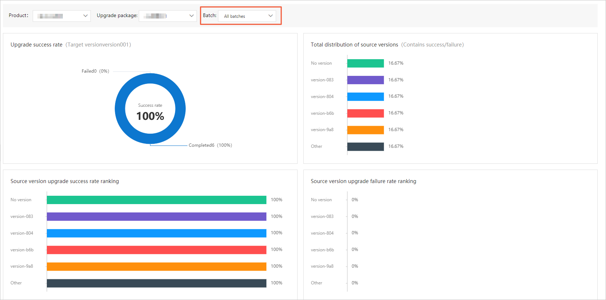Viewport: 606px width, 300px height.
Task: Click version-9a8 label in success ranking
Action: pyautogui.click(x=22, y=266)
